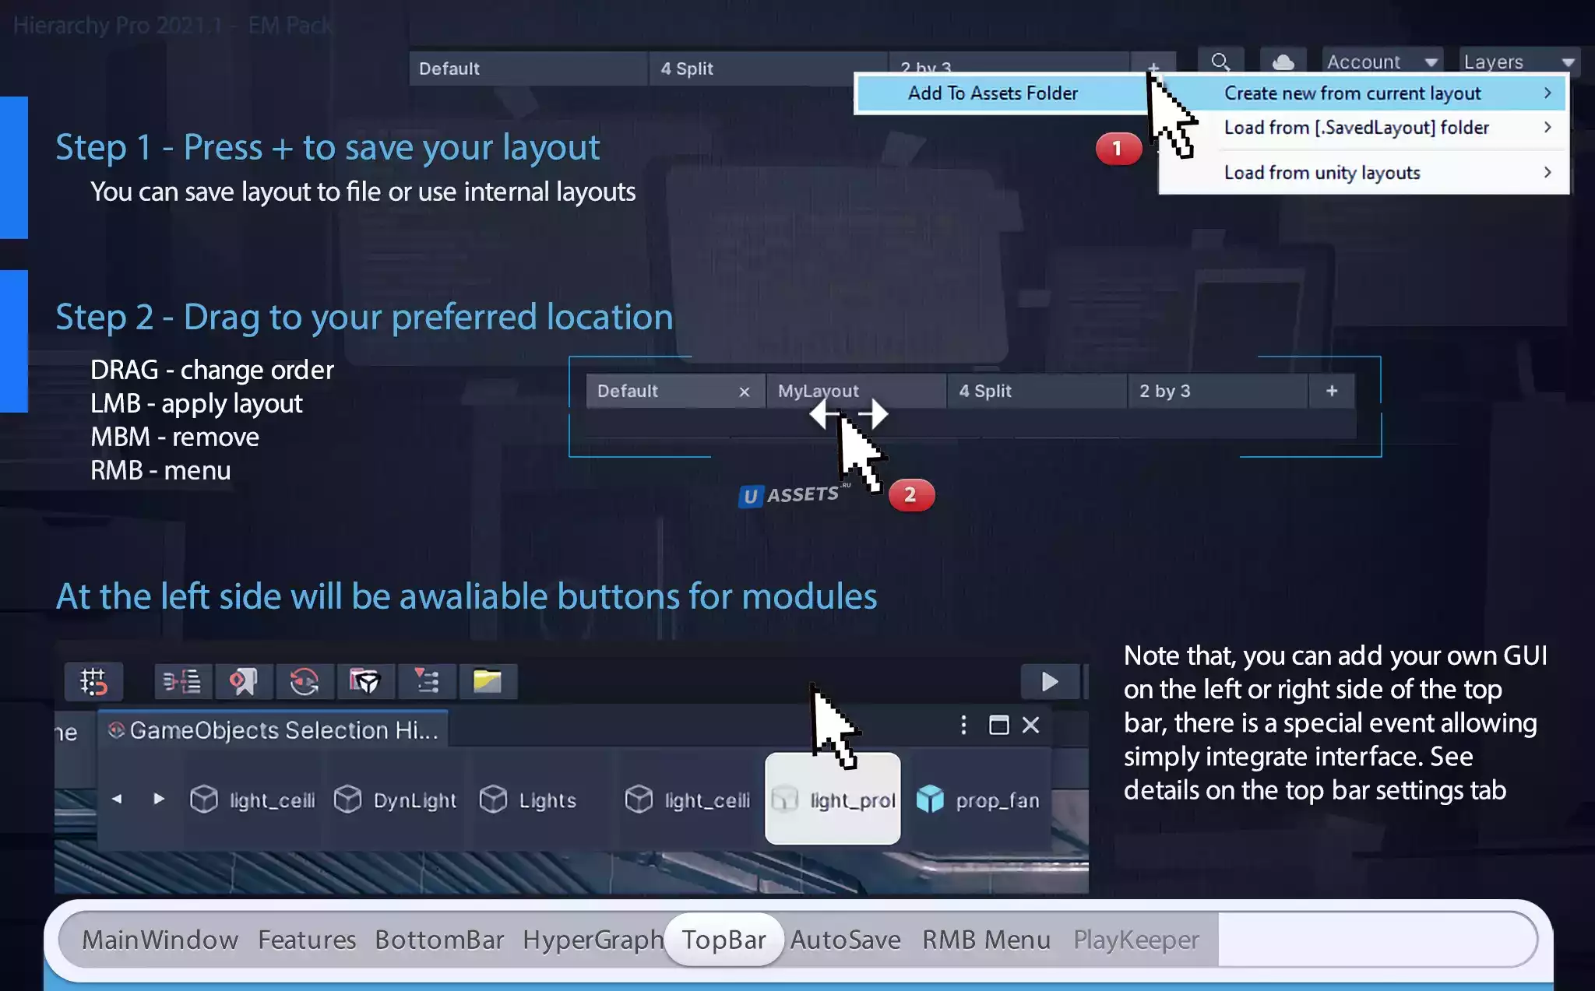
Task: Open the Account dropdown
Action: pyautogui.click(x=1381, y=61)
